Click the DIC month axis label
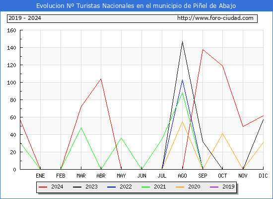 [263, 176]
